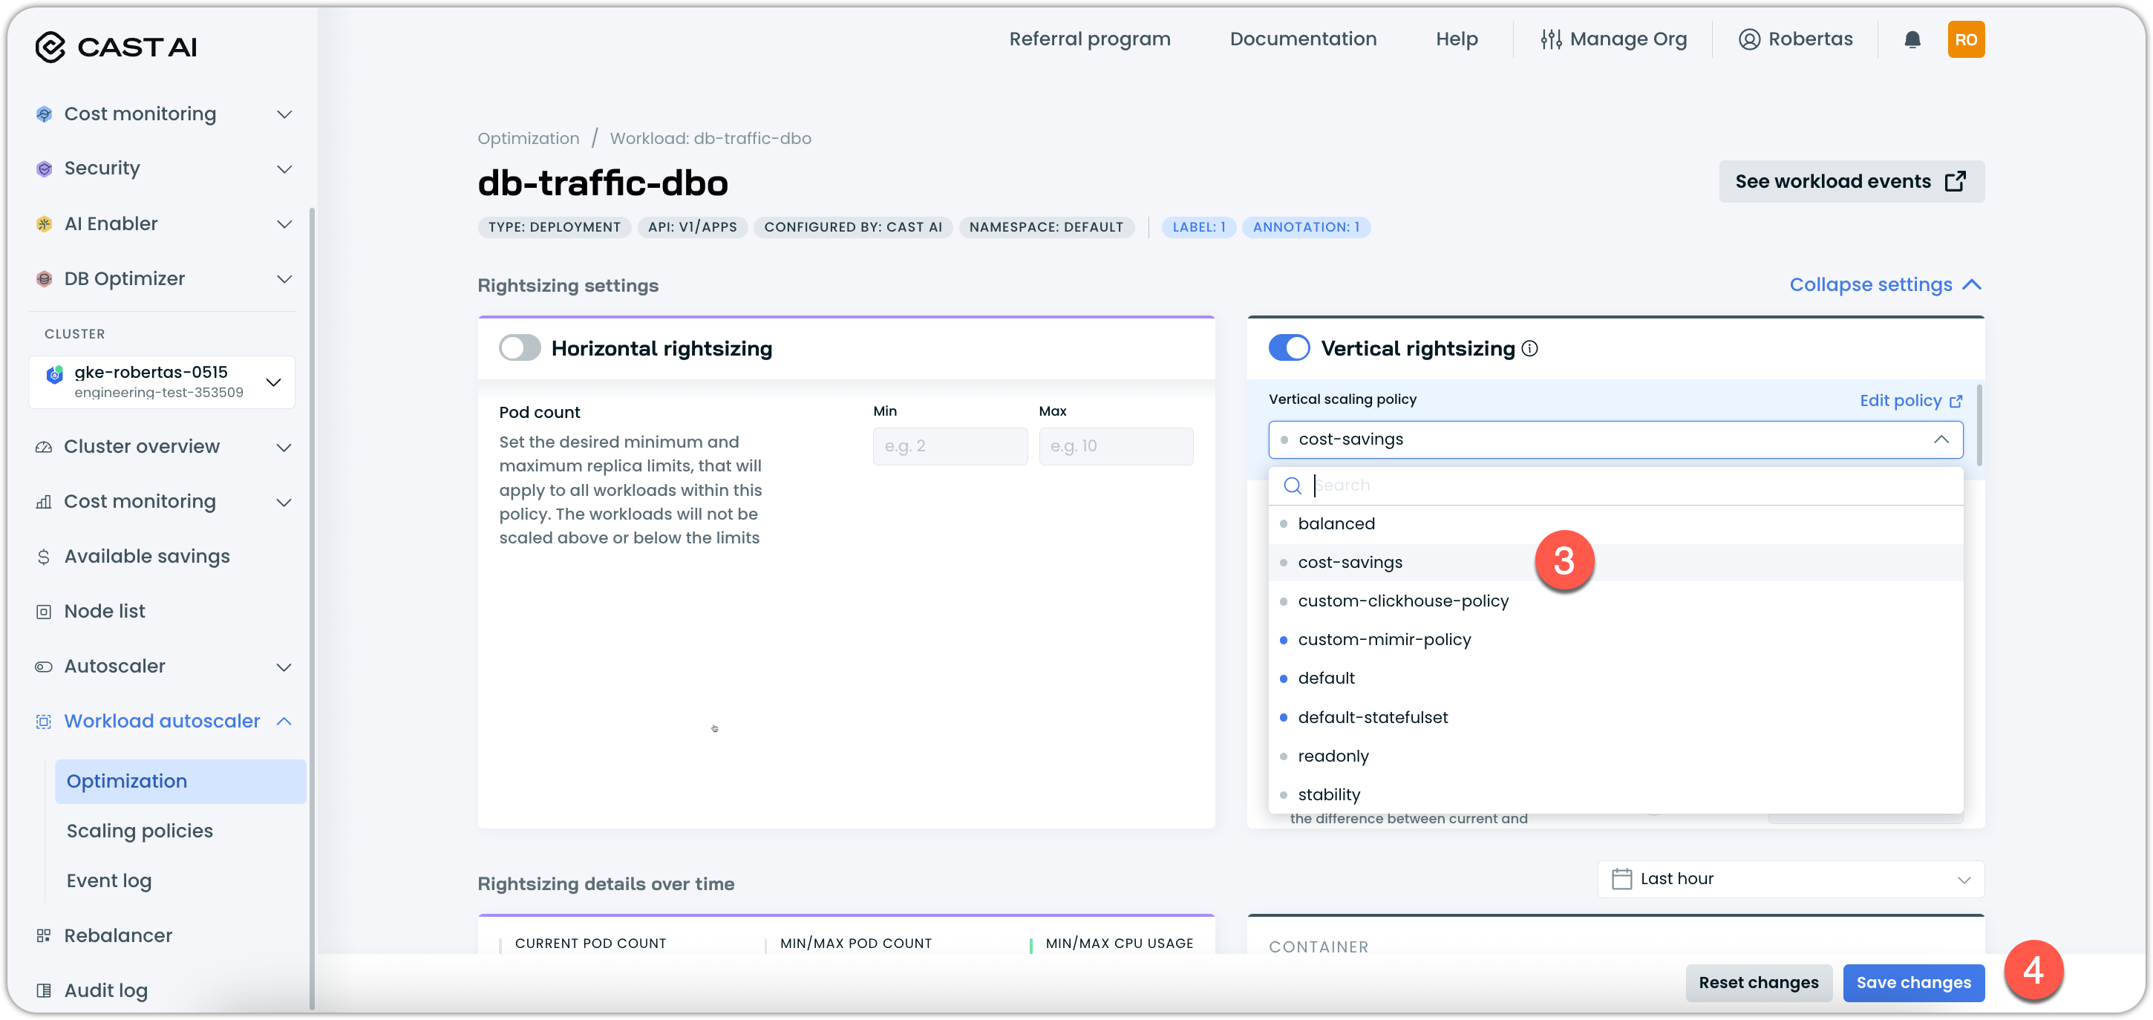Click the Rebalancer icon
The width and height of the screenshot is (2153, 1020).
44,935
